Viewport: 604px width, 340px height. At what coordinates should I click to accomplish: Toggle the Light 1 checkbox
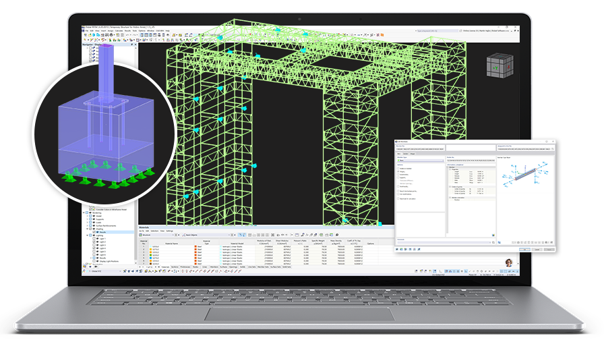pyautogui.click(x=94, y=239)
